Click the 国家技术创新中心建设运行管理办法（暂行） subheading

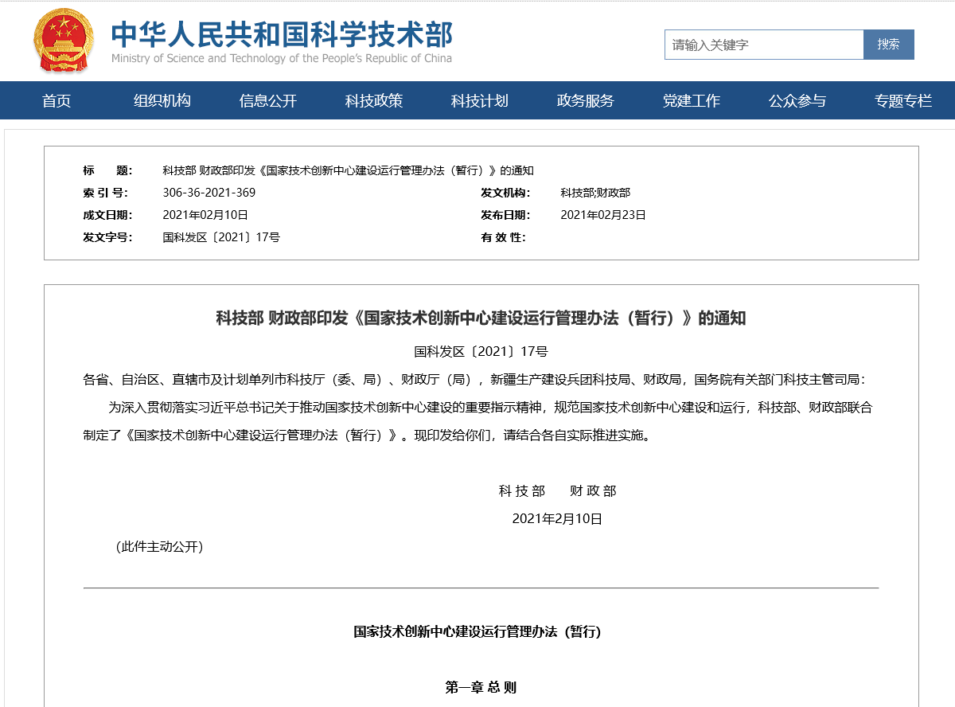[x=477, y=632]
